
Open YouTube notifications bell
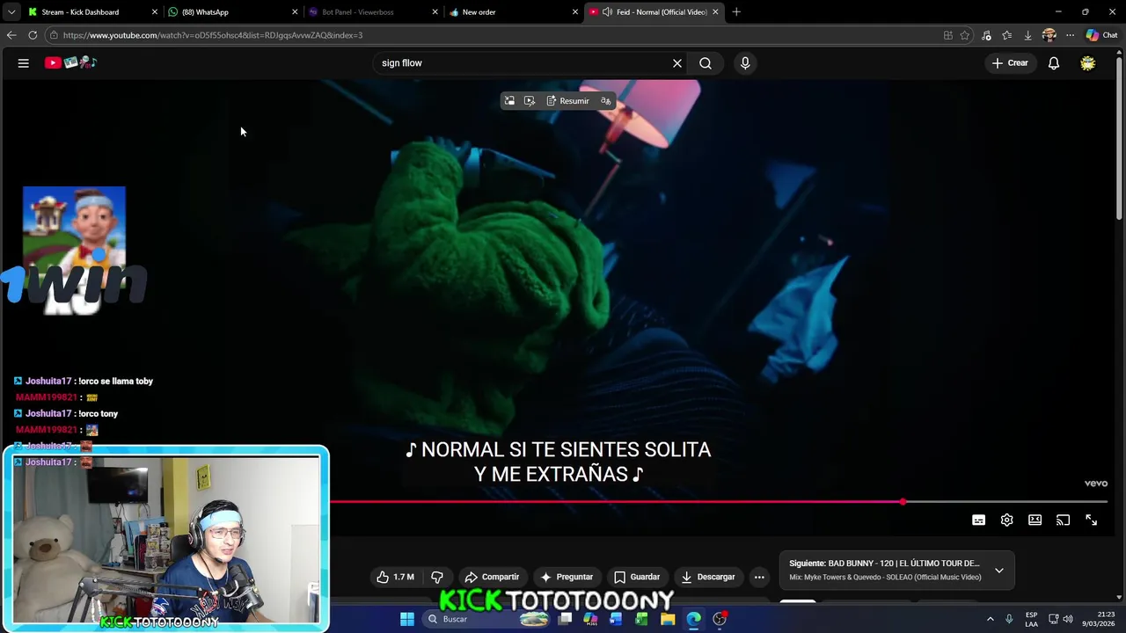(x=1054, y=63)
